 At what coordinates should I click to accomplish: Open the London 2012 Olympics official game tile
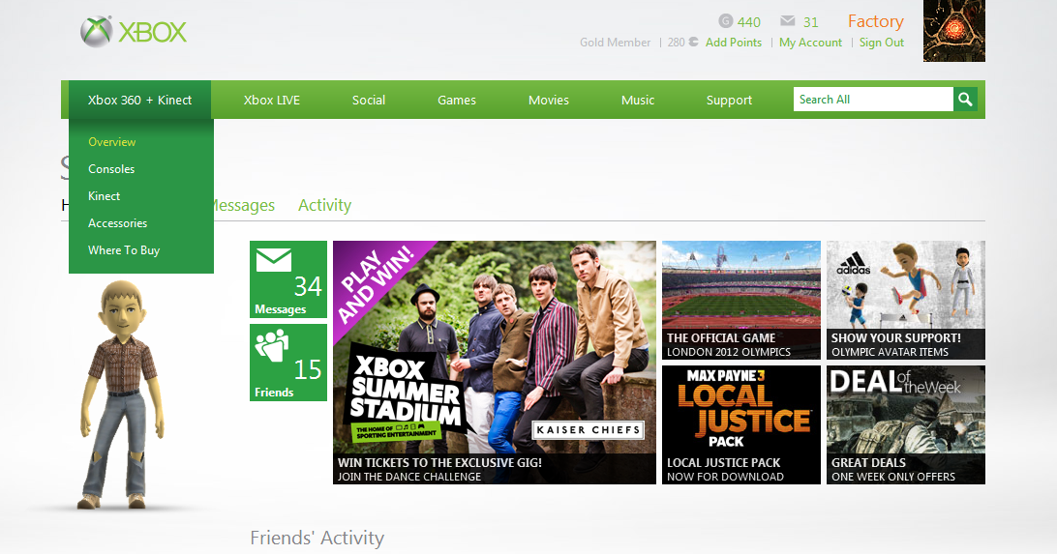(740, 301)
